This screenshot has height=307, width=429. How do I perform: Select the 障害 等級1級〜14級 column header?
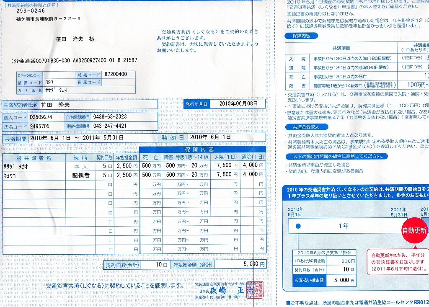tap(186, 157)
